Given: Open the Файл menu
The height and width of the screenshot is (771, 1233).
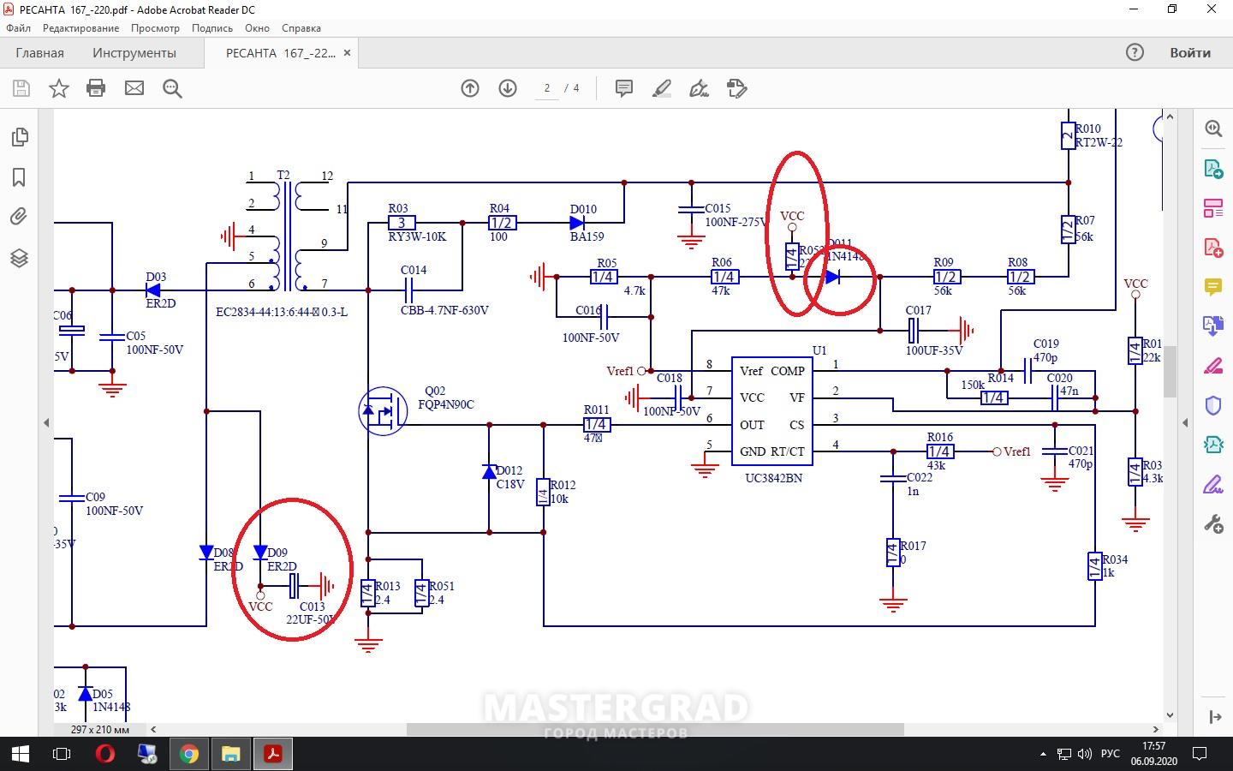Looking at the screenshot, I should [x=18, y=28].
